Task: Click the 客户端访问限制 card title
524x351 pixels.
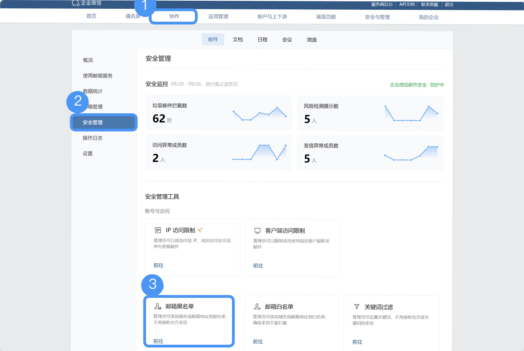Action: [x=285, y=231]
